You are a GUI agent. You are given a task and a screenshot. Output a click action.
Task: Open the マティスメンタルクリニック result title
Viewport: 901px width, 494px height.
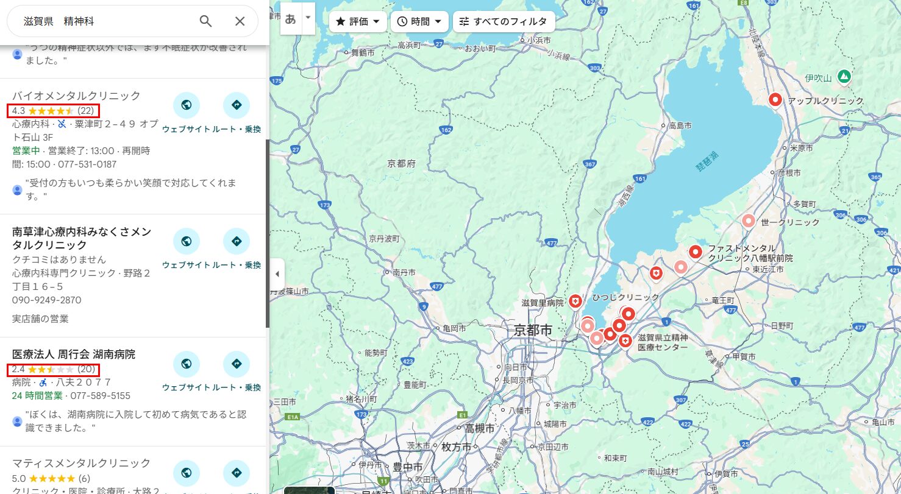coord(81,463)
